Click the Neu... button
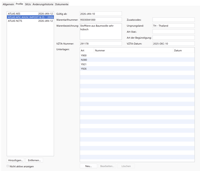This screenshot has width=200, height=171. [x=88, y=166]
